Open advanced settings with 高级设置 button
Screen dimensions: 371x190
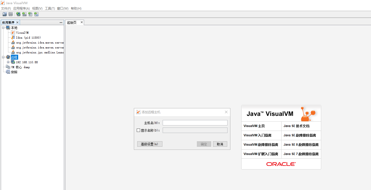(150, 144)
